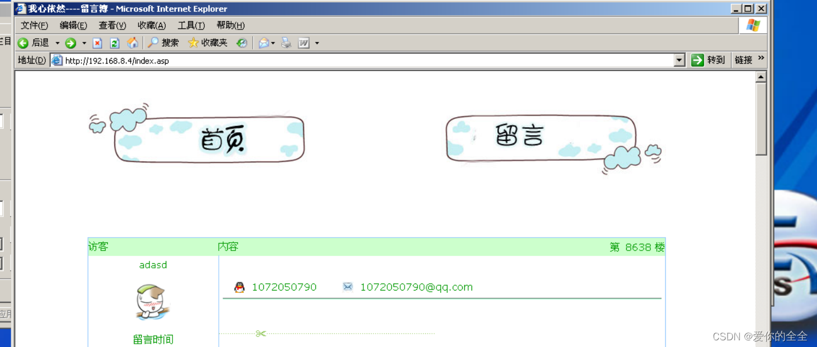Expand the Forward button history dropdown
Viewport: 817px width, 347px height.
pyautogui.click(x=84, y=43)
